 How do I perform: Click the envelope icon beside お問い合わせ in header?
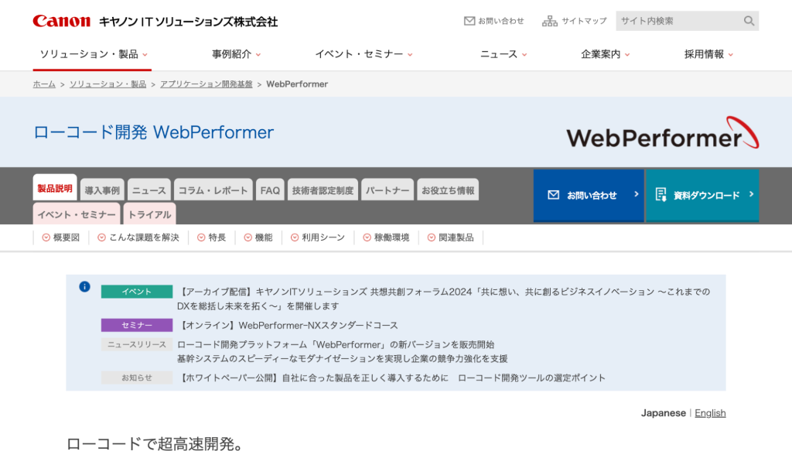(x=469, y=21)
